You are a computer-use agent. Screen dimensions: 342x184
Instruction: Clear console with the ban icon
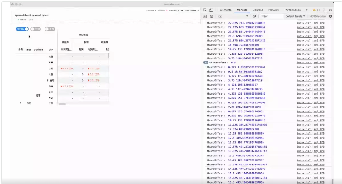tap(211, 16)
